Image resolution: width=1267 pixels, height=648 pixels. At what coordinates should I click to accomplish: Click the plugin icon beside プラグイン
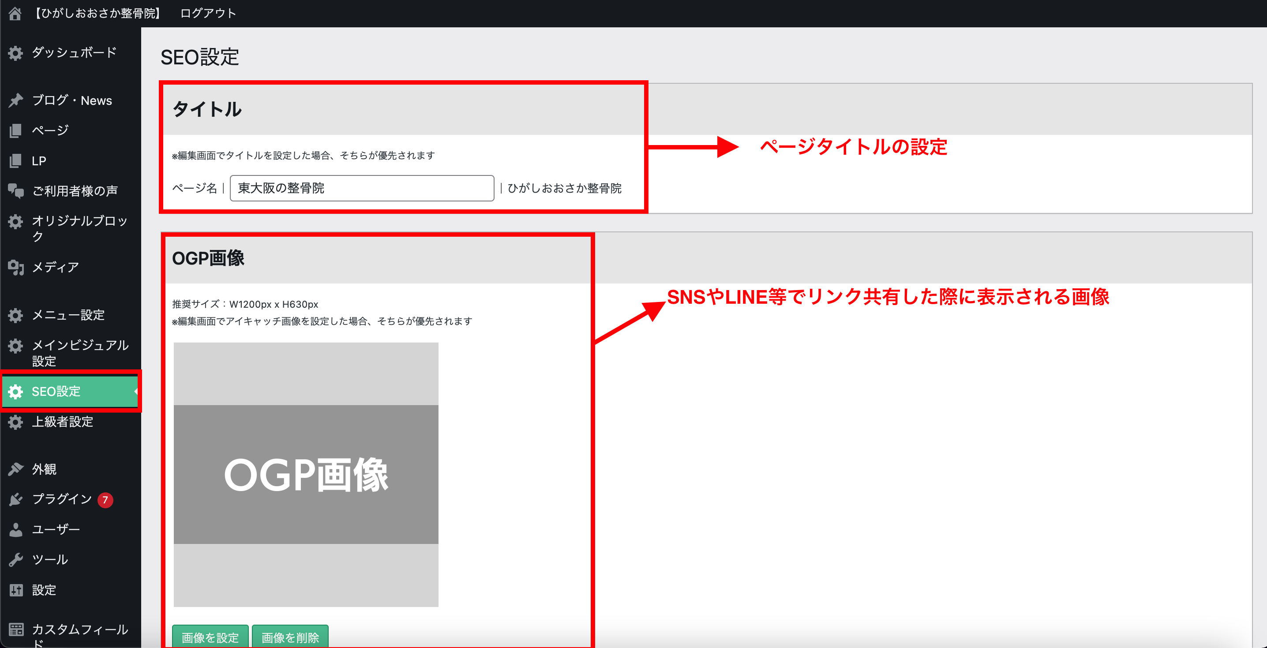coord(16,499)
